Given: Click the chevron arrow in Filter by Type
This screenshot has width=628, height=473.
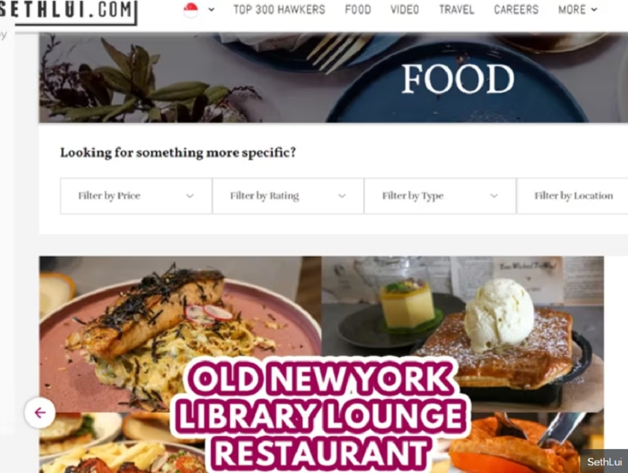Looking at the screenshot, I should click(494, 196).
